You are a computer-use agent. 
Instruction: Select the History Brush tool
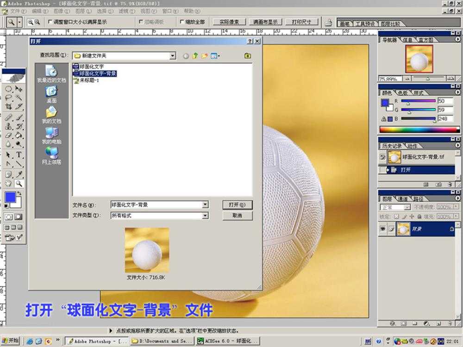[19, 126]
